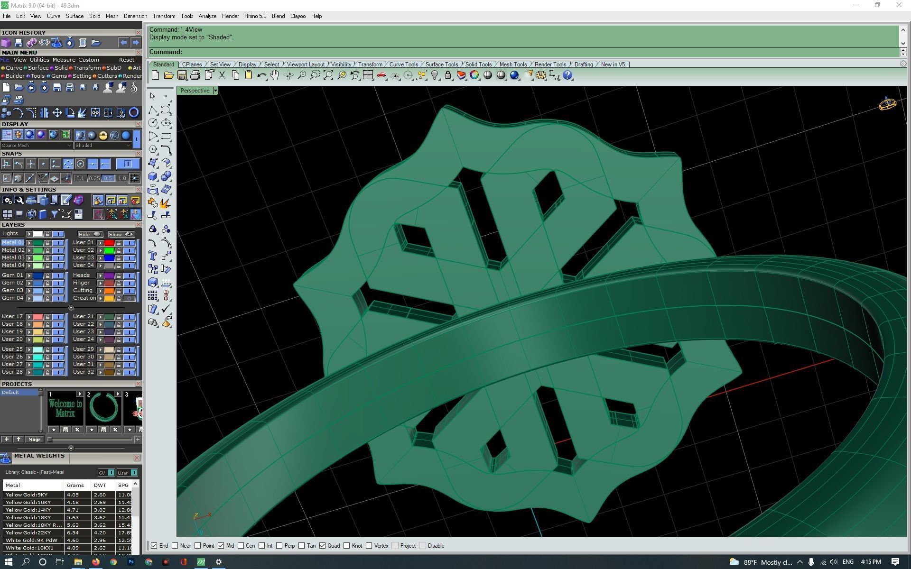Open the Rhino 5.0 menu
The image size is (911, 569).
[255, 16]
